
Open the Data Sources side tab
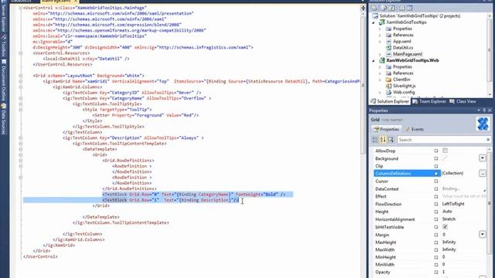(3, 120)
